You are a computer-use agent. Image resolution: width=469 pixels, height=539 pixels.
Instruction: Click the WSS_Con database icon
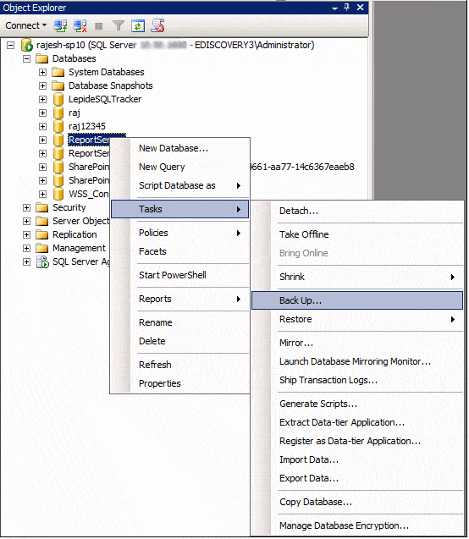coord(58,194)
